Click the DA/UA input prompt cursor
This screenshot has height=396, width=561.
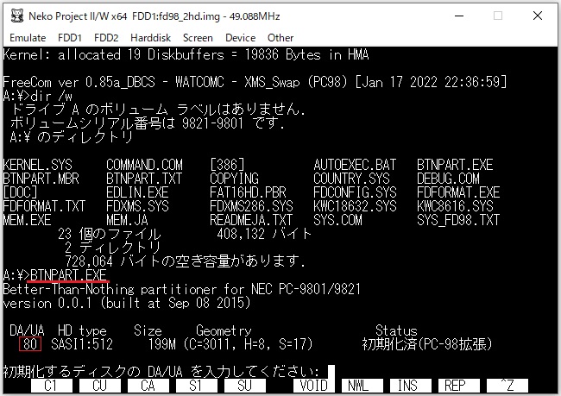coord(331,372)
